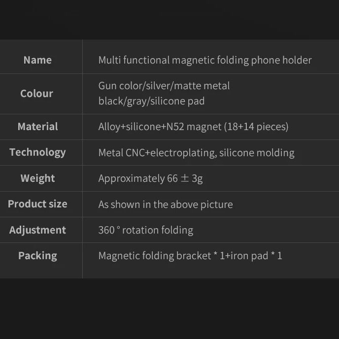Select the "Technology" row label
Image resolution: width=339 pixels, height=339 pixels.
pyautogui.click(x=37, y=152)
